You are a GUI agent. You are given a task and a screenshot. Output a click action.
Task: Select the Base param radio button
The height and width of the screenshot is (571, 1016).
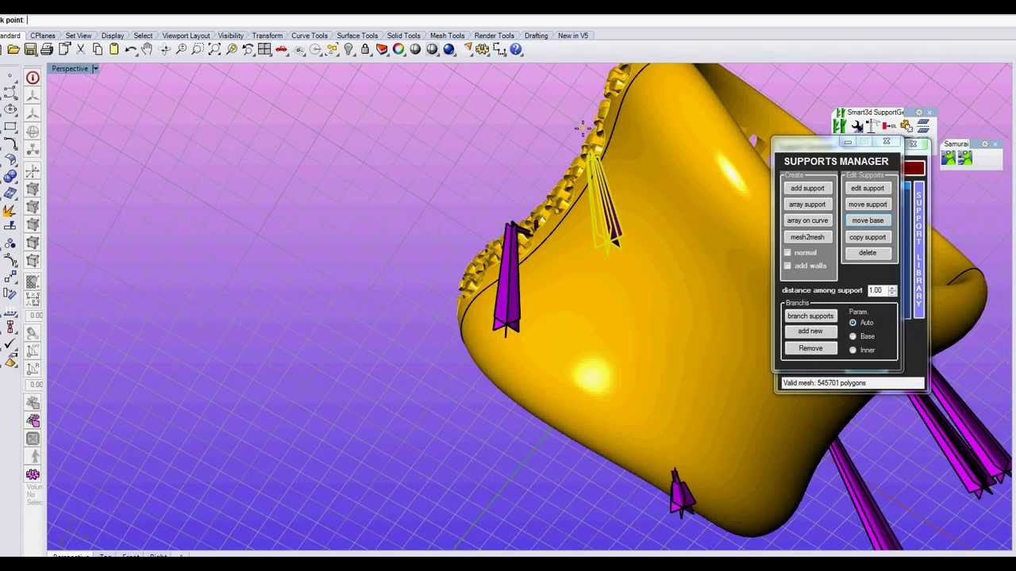(853, 336)
